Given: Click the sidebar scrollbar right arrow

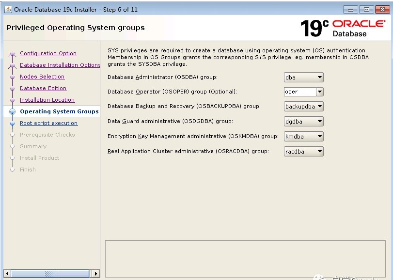Looking at the screenshot, I should [96, 274].
